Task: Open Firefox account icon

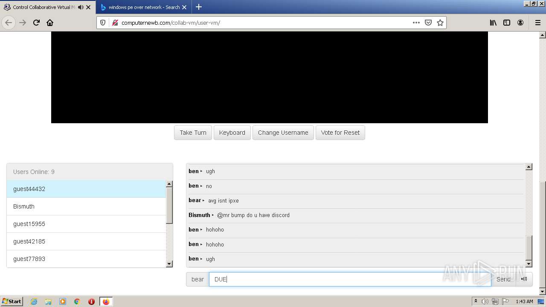Action: (x=520, y=23)
